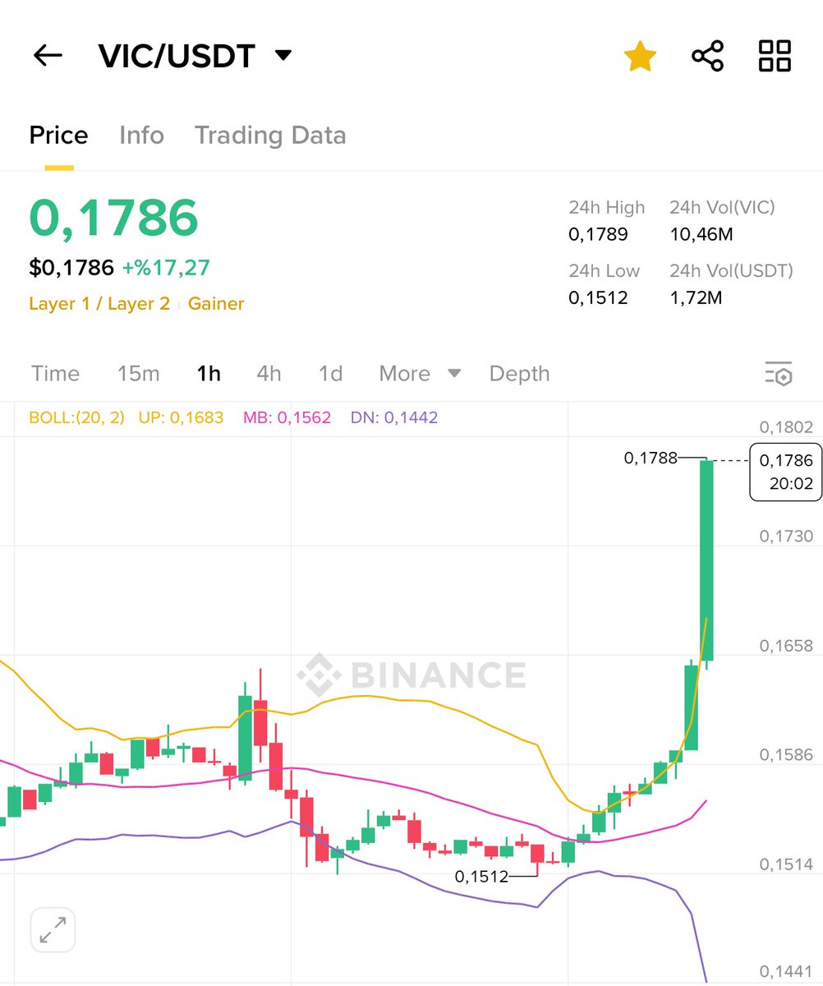This screenshot has height=986, width=823.
Task: Open the chart indicator settings icon
Action: coord(779,374)
